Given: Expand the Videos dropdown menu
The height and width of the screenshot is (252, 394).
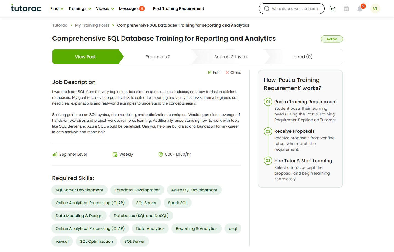Looking at the screenshot, I should pyautogui.click(x=105, y=8).
